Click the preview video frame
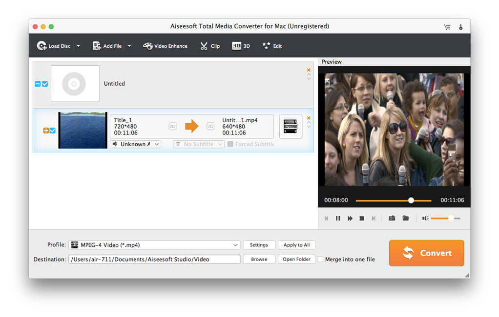 tap(394, 130)
